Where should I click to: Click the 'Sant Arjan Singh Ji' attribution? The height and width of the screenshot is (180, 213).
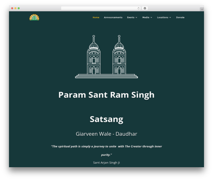(x=106, y=163)
